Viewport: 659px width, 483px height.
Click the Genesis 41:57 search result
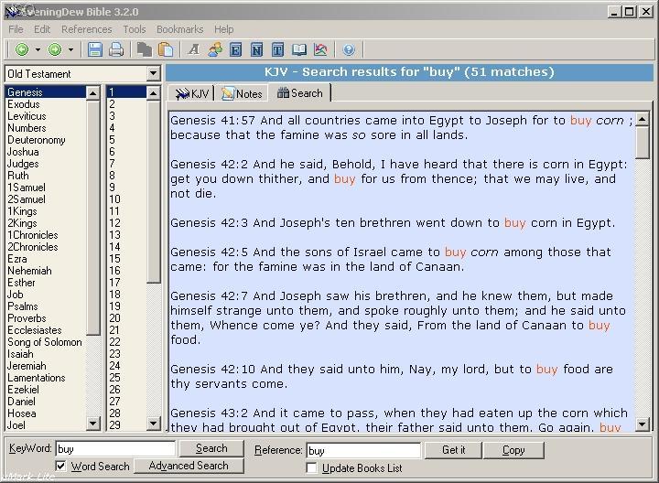click(402, 128)
